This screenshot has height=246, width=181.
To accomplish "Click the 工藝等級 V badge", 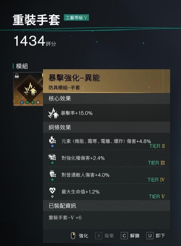I will (x=76, y=18).
